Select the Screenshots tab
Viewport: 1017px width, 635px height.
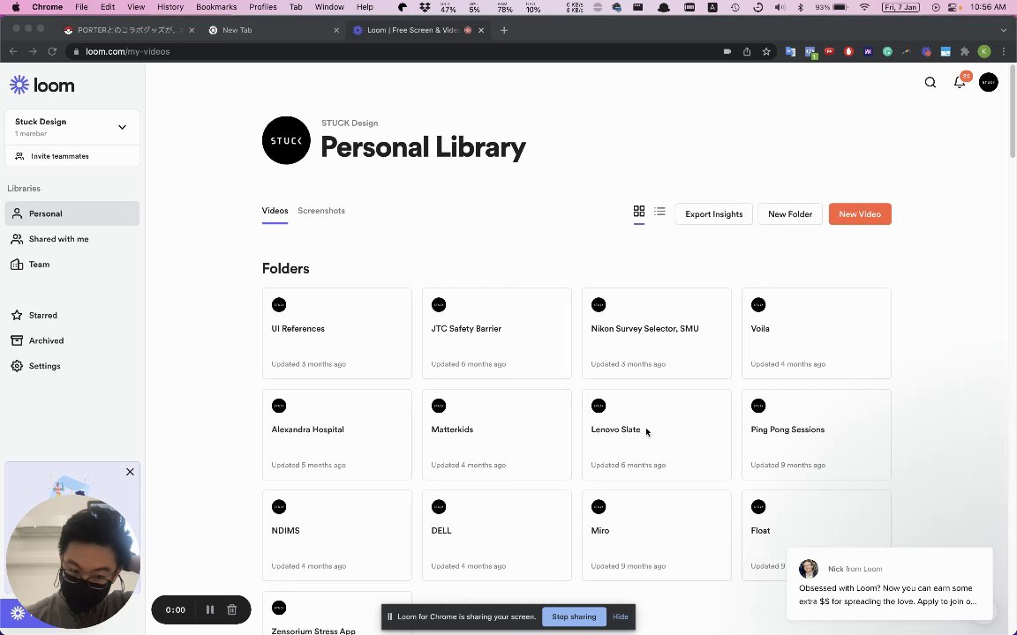click(321, 211)
